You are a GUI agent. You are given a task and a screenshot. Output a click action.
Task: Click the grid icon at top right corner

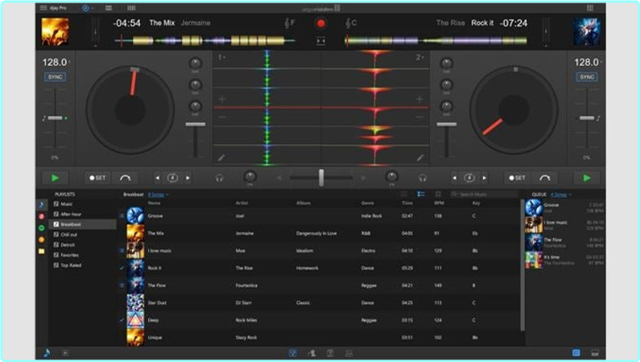pyautogui.click(x=590, y=8)
